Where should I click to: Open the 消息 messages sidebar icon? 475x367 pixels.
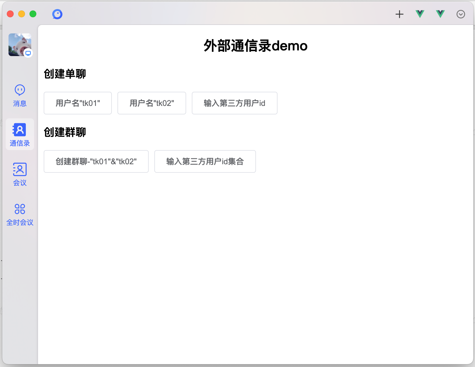20,95
